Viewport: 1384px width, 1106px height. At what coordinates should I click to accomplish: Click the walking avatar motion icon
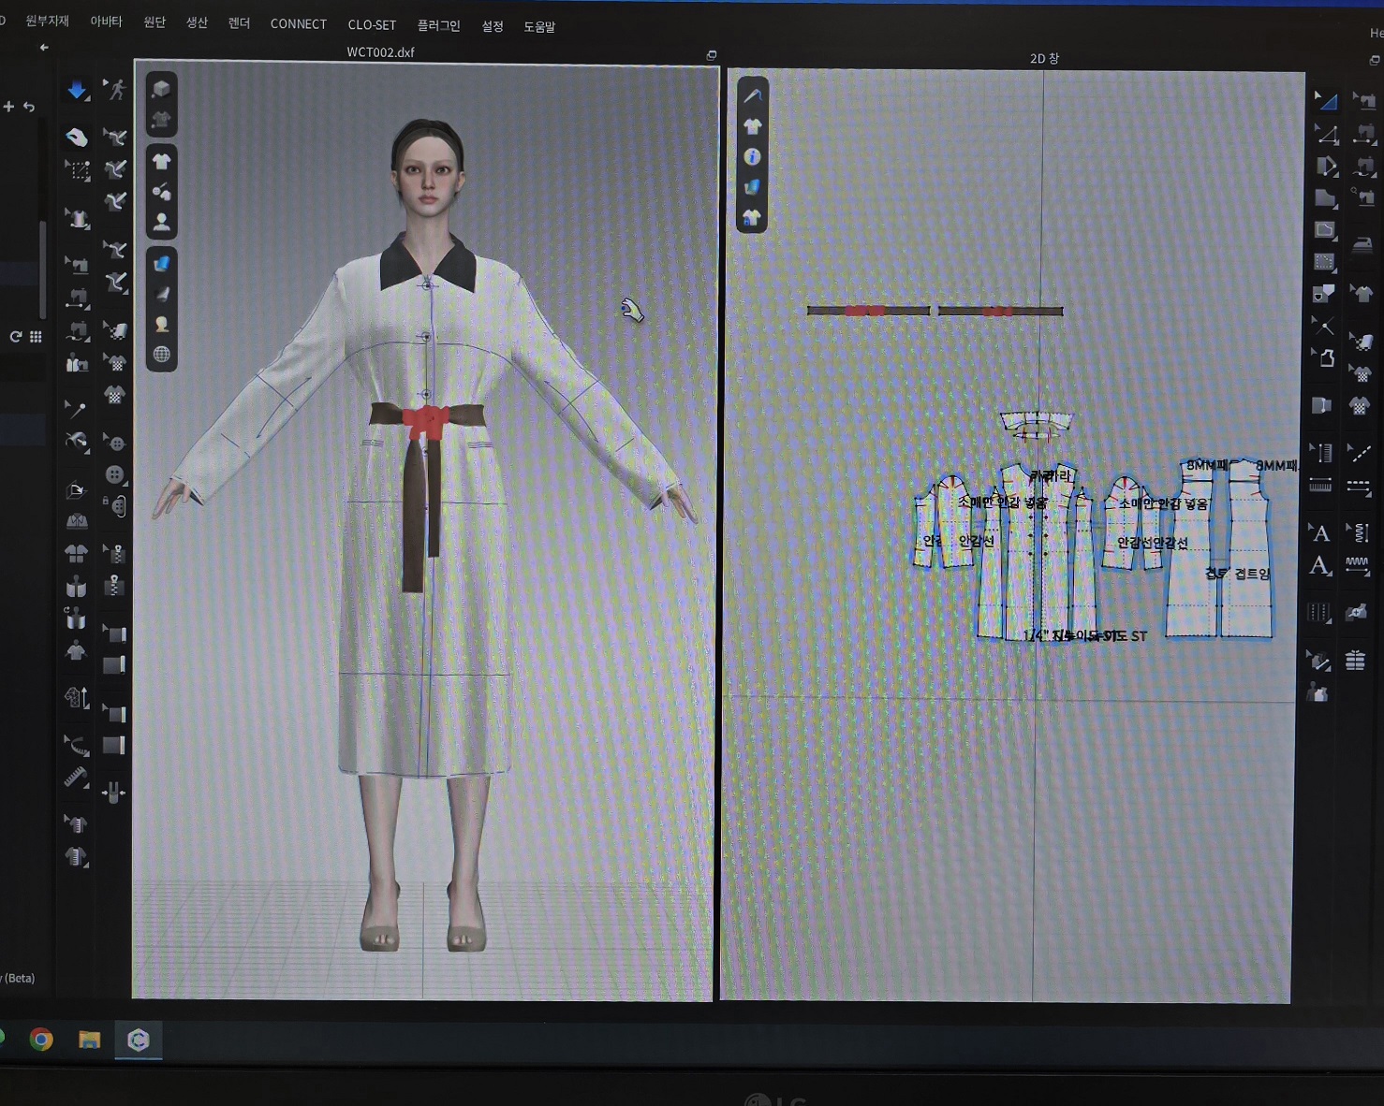116,90
